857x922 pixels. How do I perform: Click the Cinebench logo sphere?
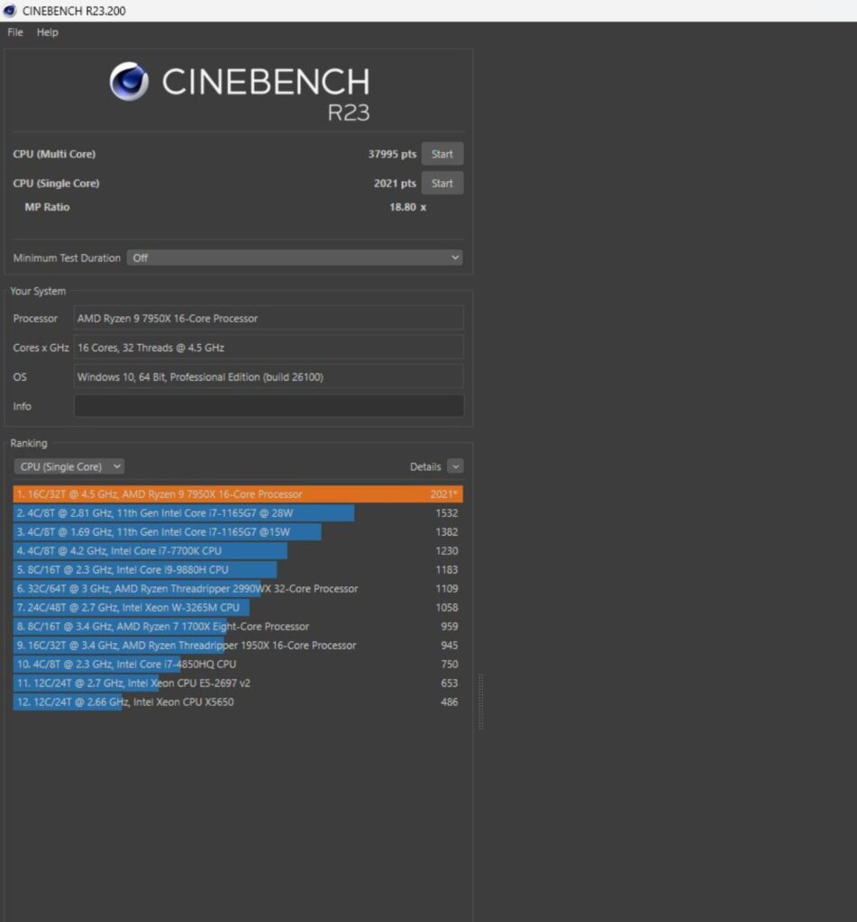(129, 81)
